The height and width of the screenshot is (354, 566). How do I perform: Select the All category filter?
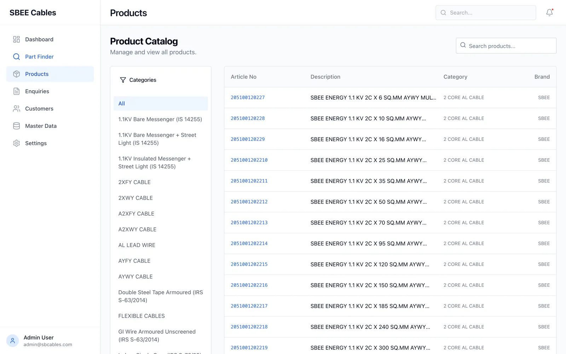pos(161,103)
